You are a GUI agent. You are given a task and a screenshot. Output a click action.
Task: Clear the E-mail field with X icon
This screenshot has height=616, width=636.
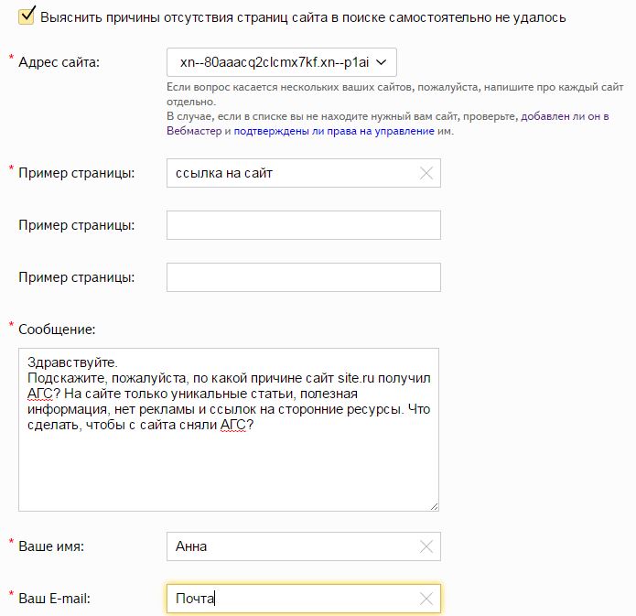[426, 600]
